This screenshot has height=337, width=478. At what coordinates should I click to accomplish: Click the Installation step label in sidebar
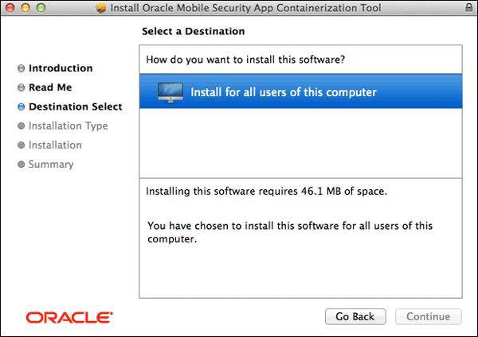click(x=55, y=145)
